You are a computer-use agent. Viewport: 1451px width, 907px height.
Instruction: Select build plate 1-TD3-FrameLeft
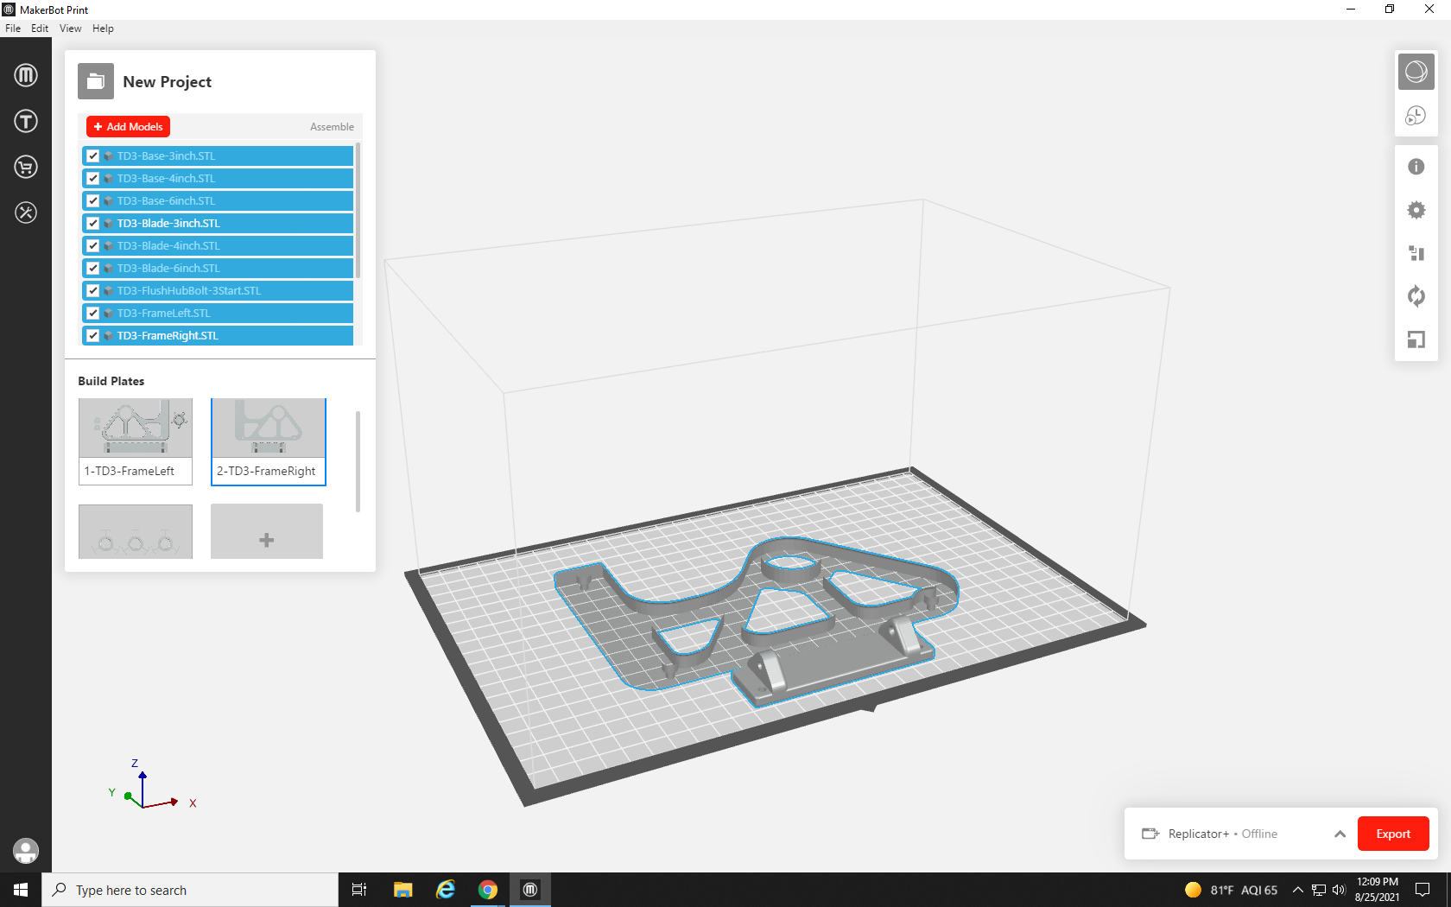[136, 441]
